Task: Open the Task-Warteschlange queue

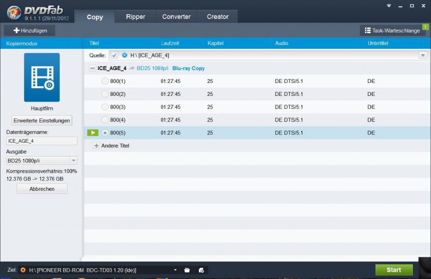Action: [x=392, y=31]
